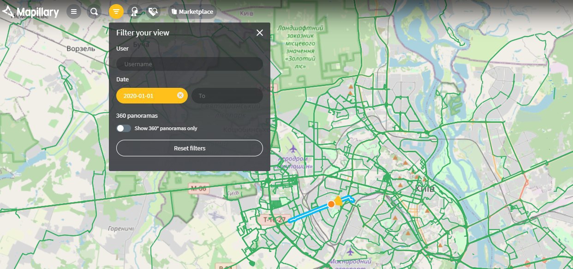Click the Ворзель town label
The width and height of the screenshot is (573, 269).
[81, 48]
